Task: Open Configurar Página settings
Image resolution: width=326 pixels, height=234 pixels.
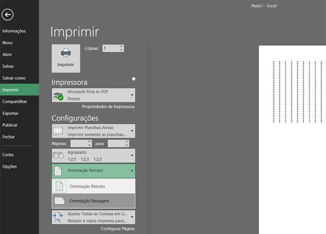Action: (x=118, y=229)
